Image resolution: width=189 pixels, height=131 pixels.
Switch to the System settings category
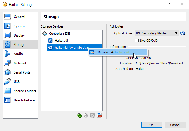[19, 26]
